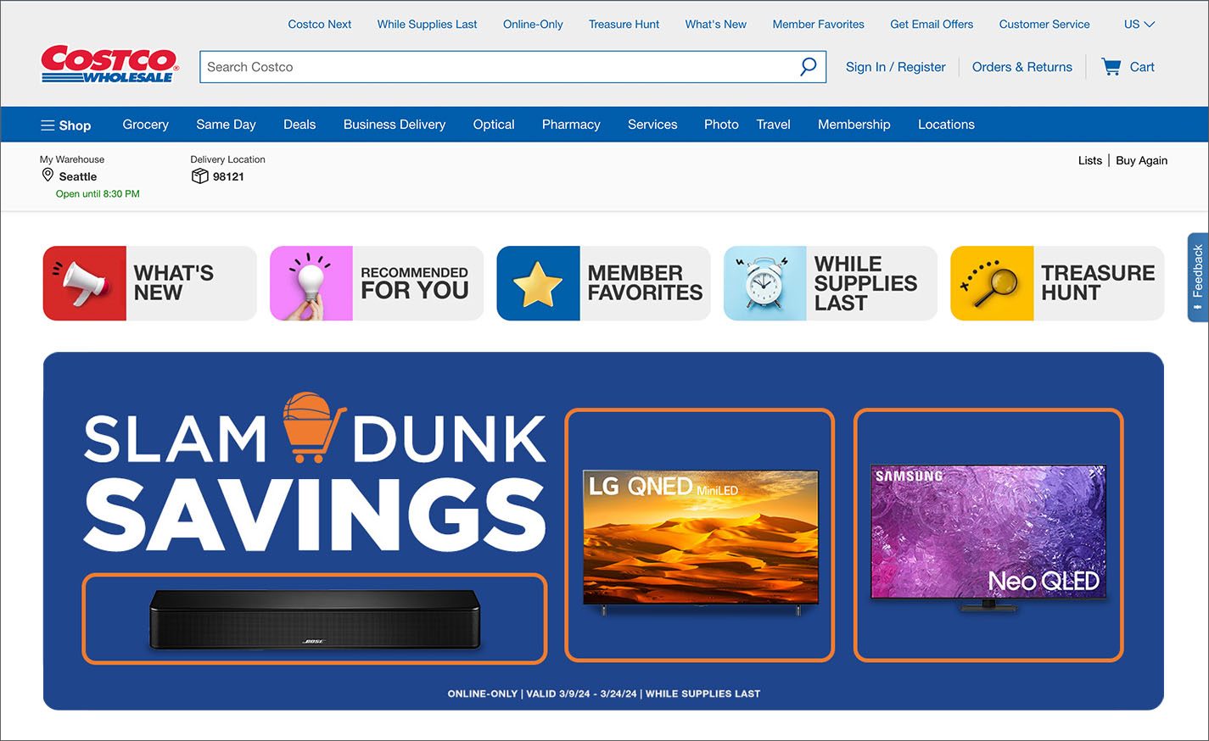Click the delivery location box icon
The height and width of the screenshot is (741, 1209).
[199, 176]
